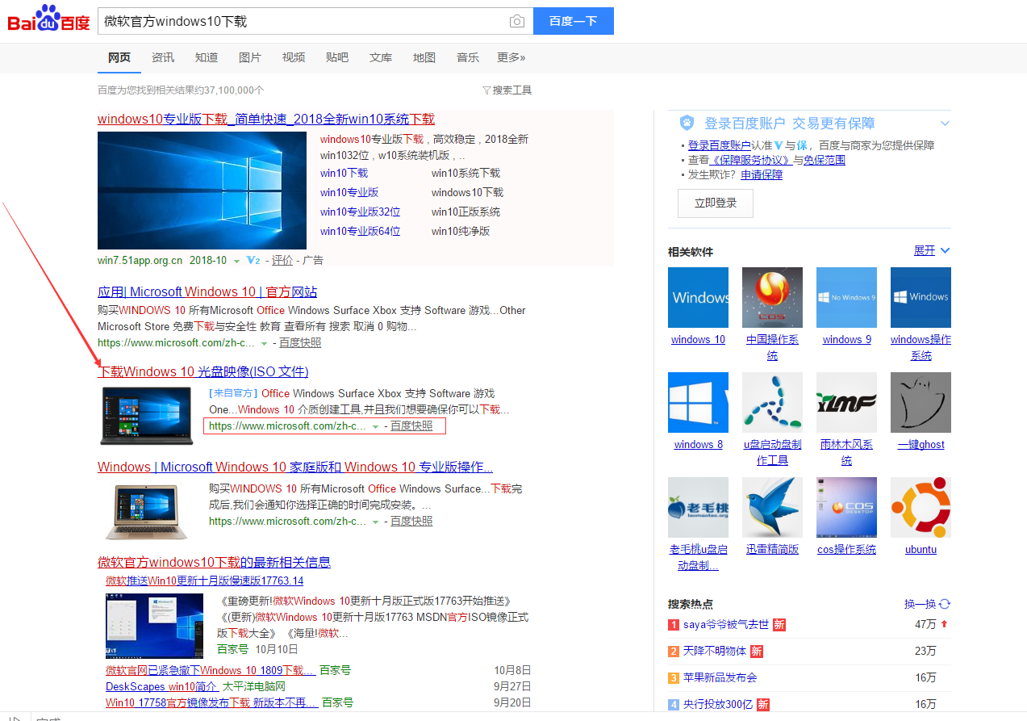The image size is (1027, 721).
Task: Click 中国操作系统 COS icon
Action: [773, 297]
